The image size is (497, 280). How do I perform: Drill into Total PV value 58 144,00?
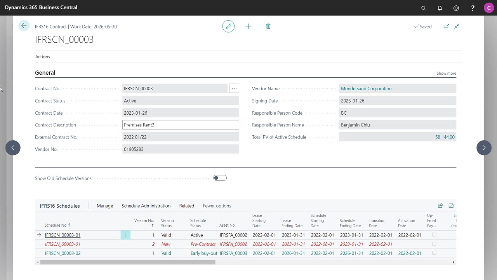[x=445, y=137]
